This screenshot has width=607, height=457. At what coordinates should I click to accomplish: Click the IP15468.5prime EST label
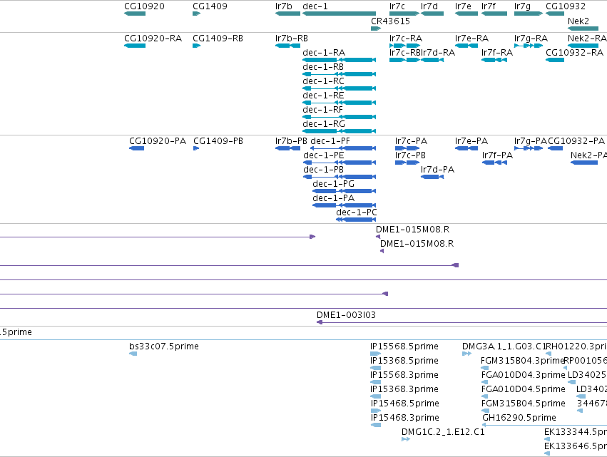click(405, 404)
